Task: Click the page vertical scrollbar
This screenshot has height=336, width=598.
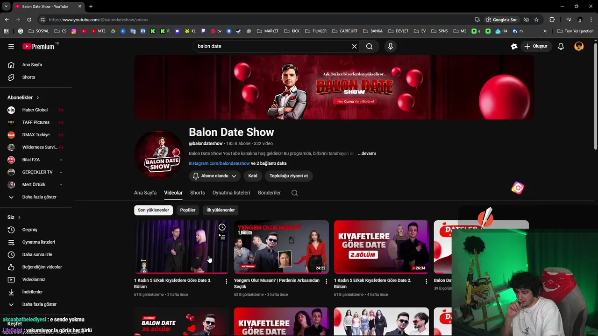Action: click(595, 96)
